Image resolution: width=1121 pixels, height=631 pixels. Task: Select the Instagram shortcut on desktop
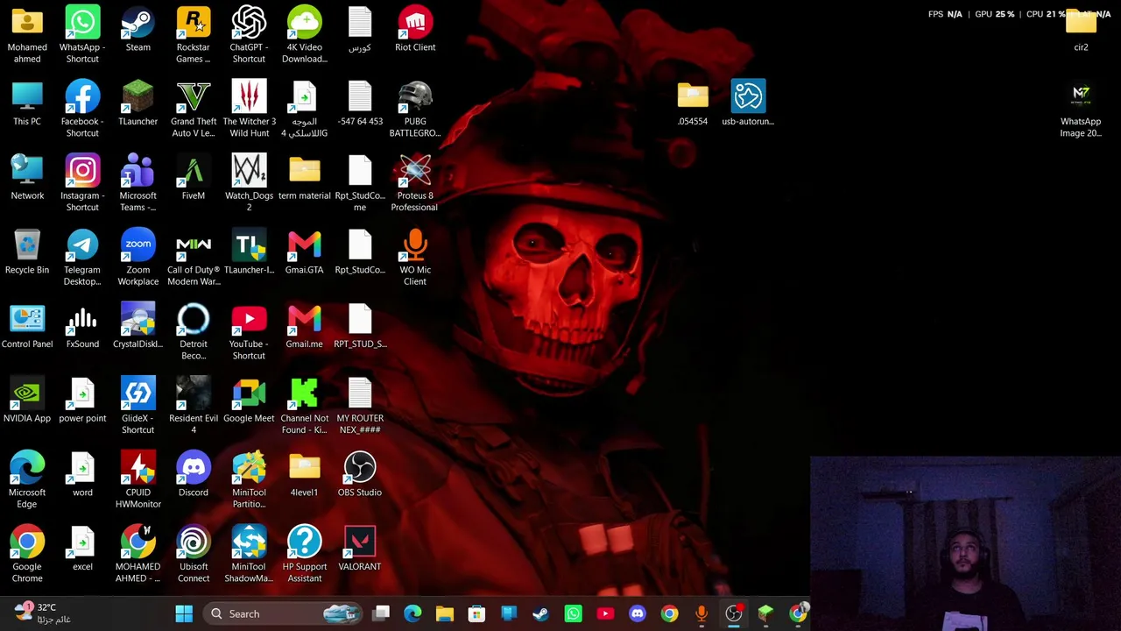(x=82, y=183)
